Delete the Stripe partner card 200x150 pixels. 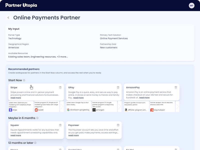click(60, 87)
